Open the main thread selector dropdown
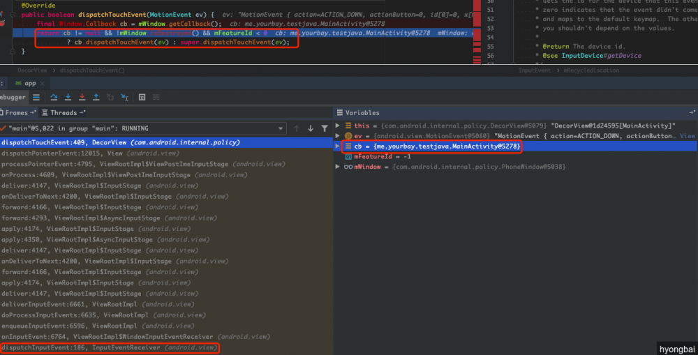Image resolution: width=698 pixels, height=355 pixels. coord(281,128)
